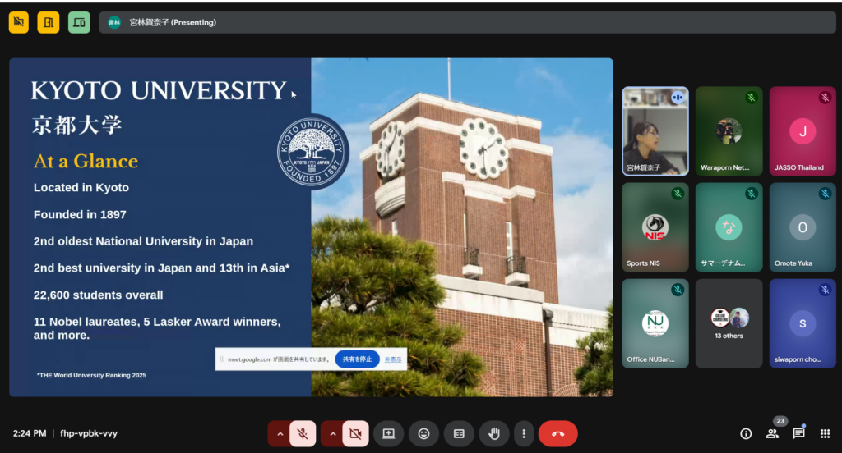Expand audio settings arrow beside microphone

tap(280, 433)
